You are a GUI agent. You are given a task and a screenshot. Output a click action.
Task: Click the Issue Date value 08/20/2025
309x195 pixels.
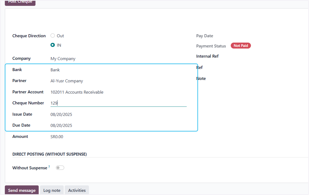click(x=61, y=114)
